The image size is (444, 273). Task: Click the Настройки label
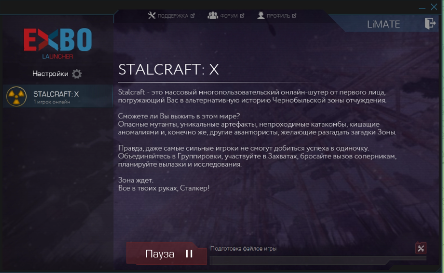(50, 74)
